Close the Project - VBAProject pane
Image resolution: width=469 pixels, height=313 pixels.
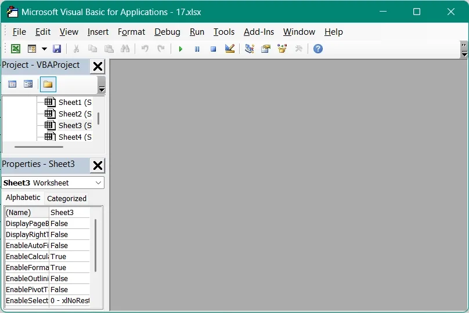(98, 66)
